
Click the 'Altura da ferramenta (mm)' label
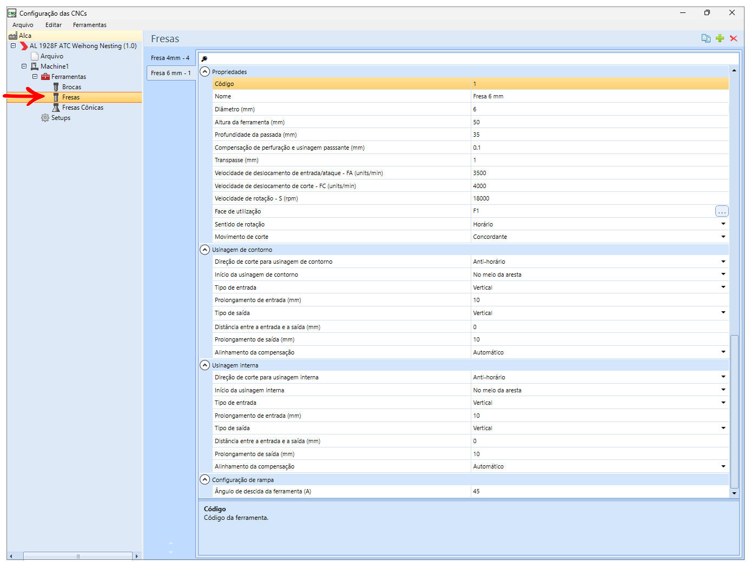click(249, 122)
